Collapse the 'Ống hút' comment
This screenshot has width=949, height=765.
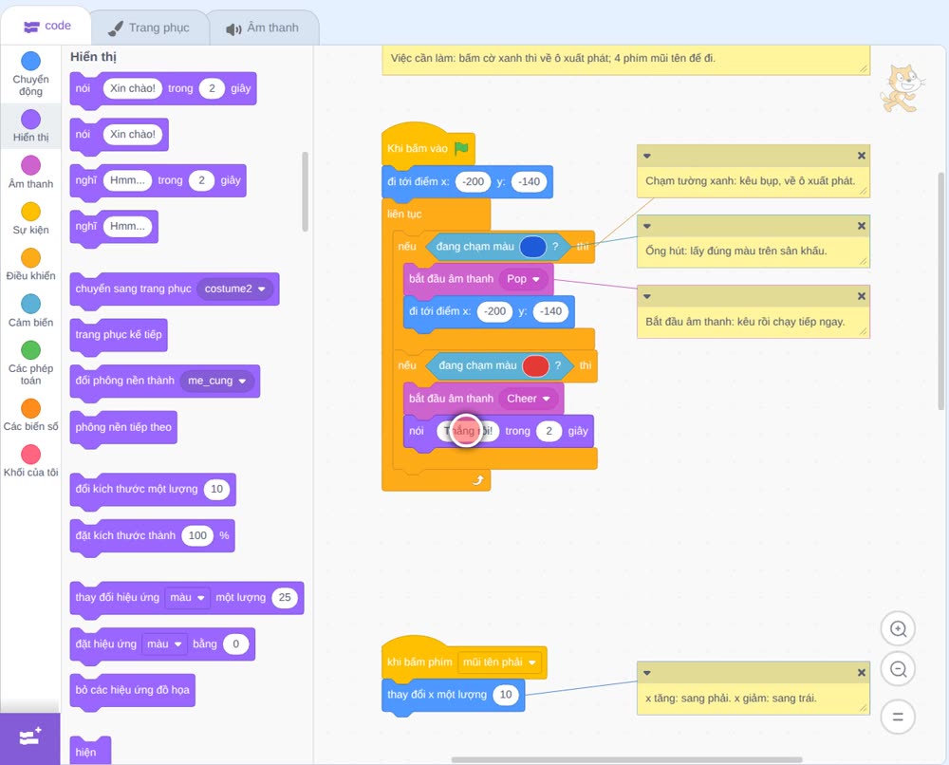(x=647, y=226)
